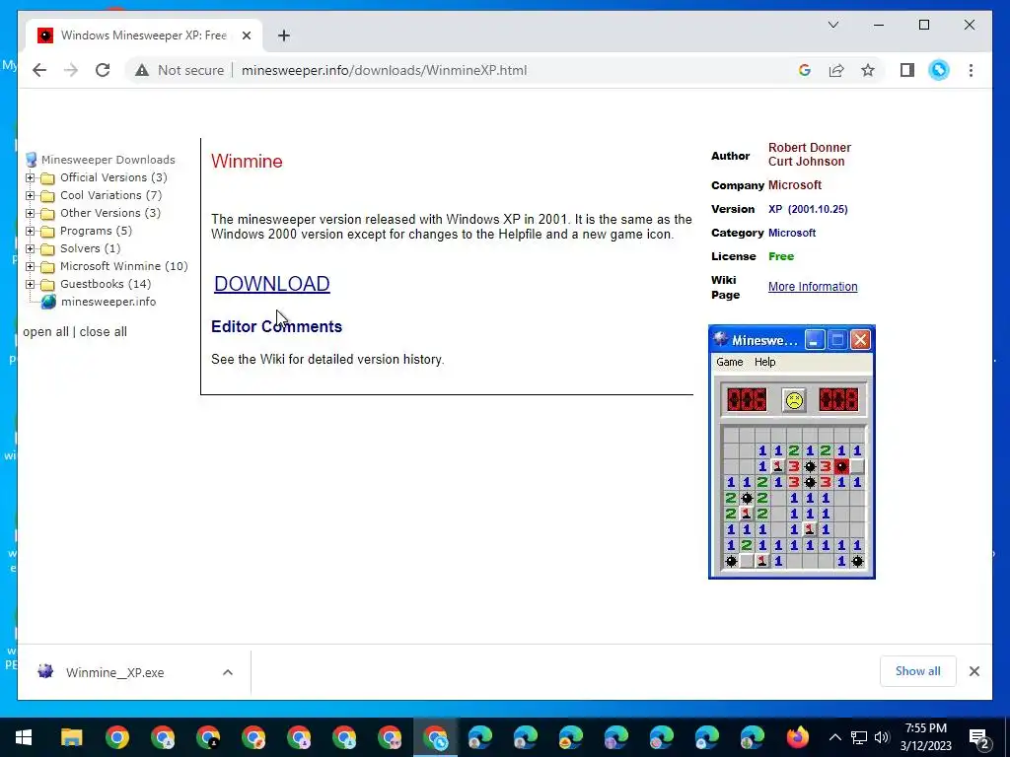Click the Minesweeper Downloads root icon
This screenshot has height=757, width=1010.
pos(31,160)
